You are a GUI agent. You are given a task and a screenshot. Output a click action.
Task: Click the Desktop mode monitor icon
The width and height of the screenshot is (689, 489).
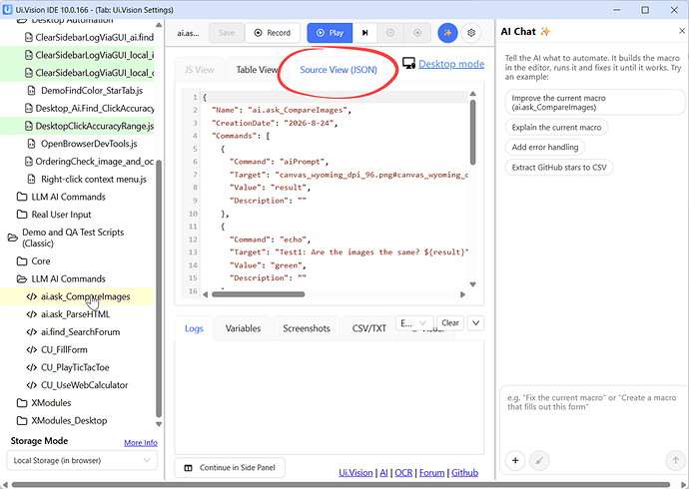pos(408,64)
